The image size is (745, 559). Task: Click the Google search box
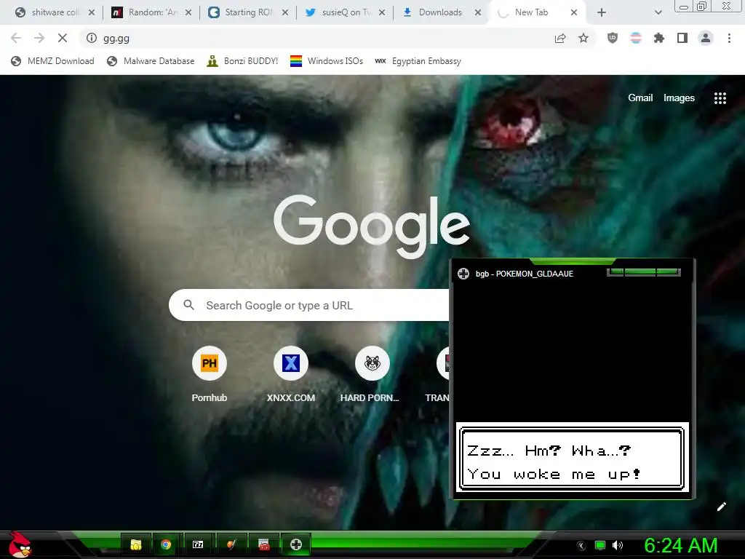[308, 305]
